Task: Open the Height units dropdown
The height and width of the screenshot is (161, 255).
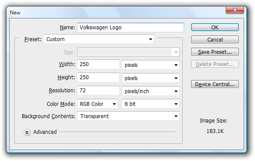Action: (x=150, y=78)
